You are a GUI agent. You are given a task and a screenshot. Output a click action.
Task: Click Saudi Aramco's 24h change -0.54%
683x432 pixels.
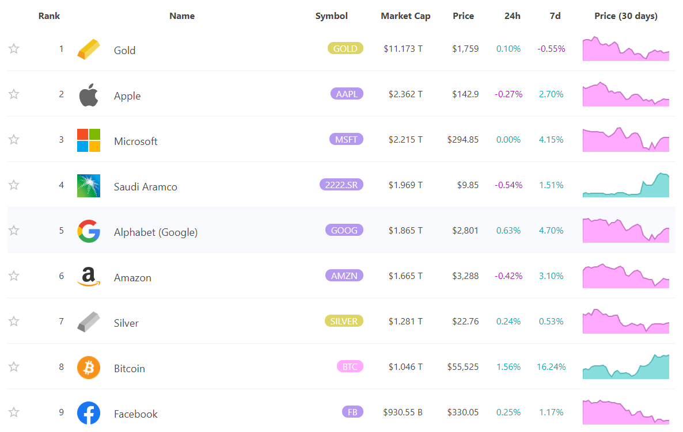(x=509, y=185)
